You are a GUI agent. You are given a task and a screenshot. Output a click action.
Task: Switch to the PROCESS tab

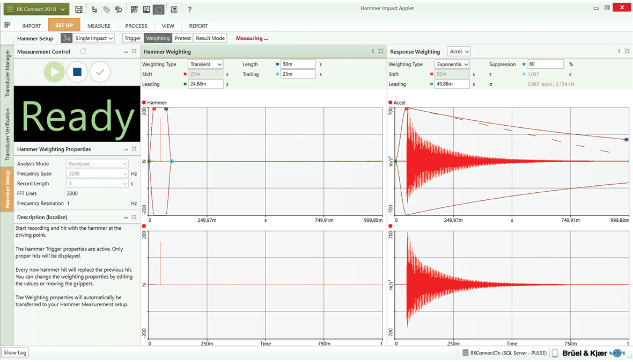(136, 26)
